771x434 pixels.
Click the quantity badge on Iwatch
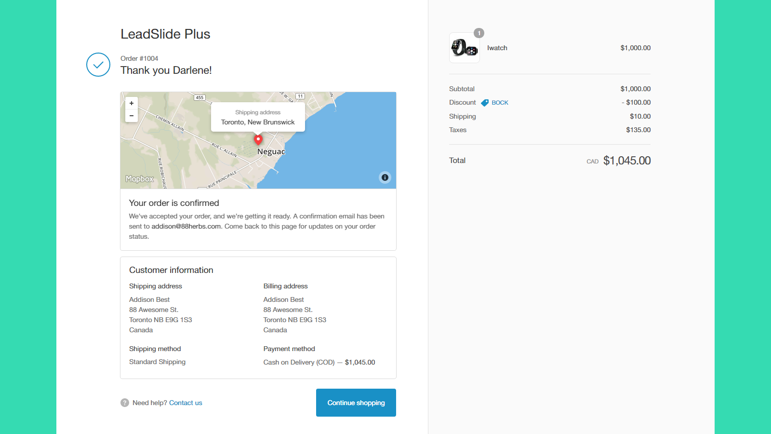[479, 33]
